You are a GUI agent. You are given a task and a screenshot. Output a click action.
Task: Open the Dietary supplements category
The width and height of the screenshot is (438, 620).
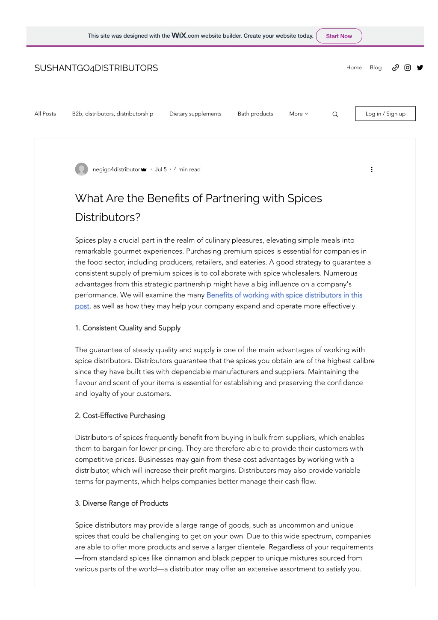point(195,114)
